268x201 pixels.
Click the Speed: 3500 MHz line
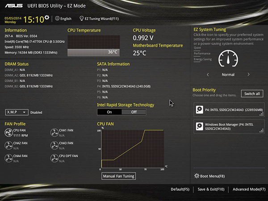[x=17, y=47]
